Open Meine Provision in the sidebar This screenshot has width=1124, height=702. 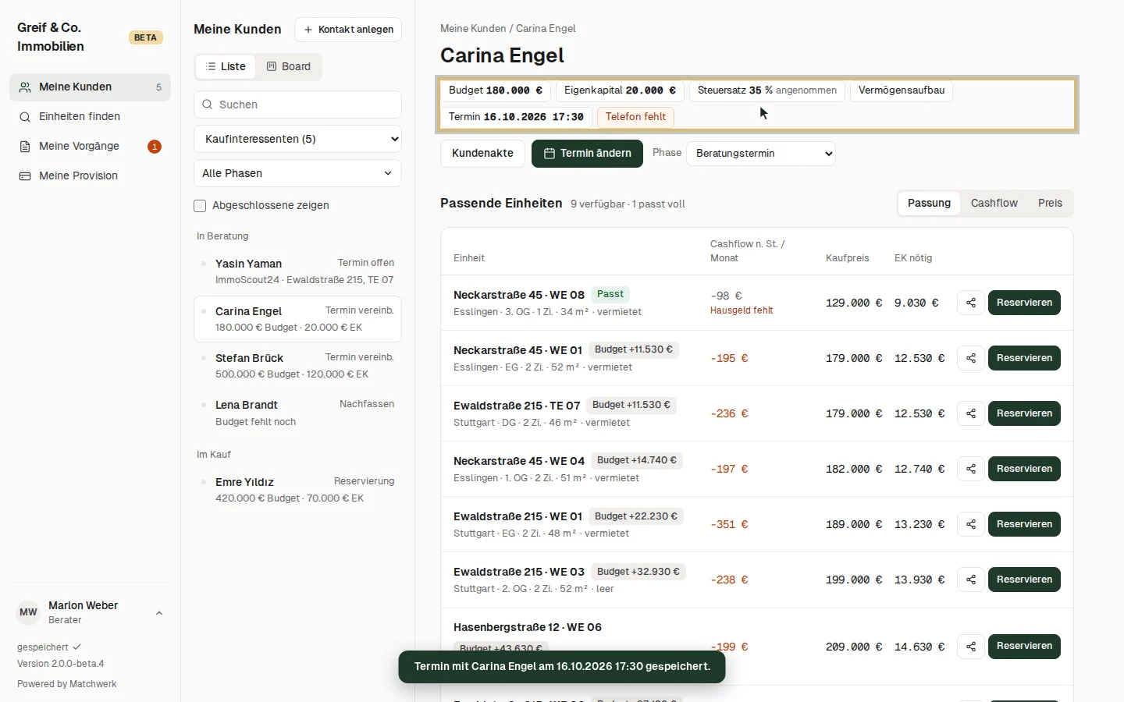tap(90, 176)
